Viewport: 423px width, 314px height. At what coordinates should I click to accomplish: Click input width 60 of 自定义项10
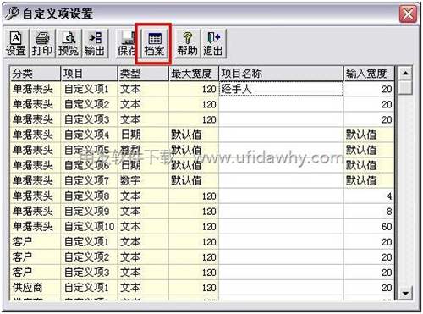click(x=369, y=226)
